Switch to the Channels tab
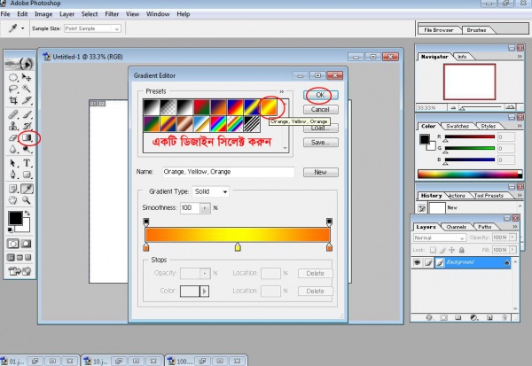The image size is (532, 366). click(x=457, y=227)
